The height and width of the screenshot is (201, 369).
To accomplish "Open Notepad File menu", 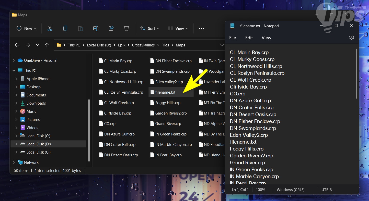I will pos(233,38).
